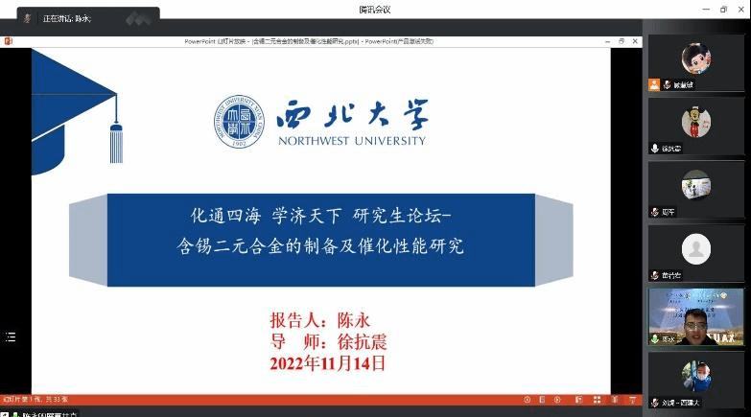The image size is (751, 417).
Task: Open the reading view icon in the status bar
Action: [615, 400]
